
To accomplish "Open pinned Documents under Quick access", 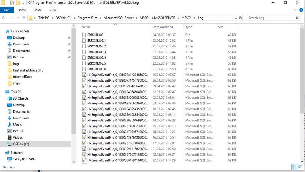I will 21,51.
